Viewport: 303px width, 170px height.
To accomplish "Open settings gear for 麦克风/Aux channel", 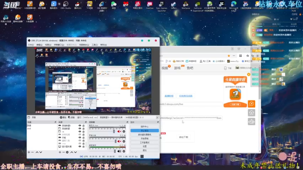I will coord(124,131).
